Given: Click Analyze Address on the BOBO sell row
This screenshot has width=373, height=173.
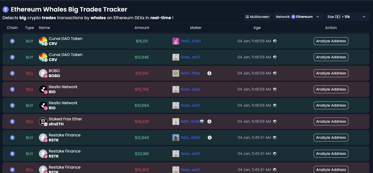Looking at the screenshot, I should click(x=331, y=73).
